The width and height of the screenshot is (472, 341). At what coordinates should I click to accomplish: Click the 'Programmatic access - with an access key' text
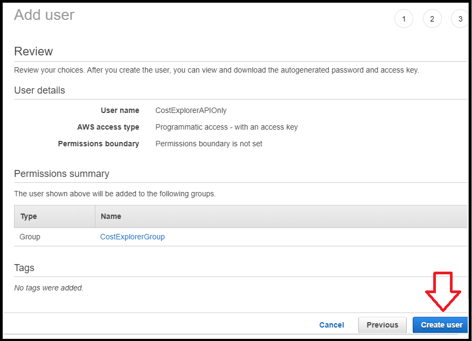coord(226,127)
